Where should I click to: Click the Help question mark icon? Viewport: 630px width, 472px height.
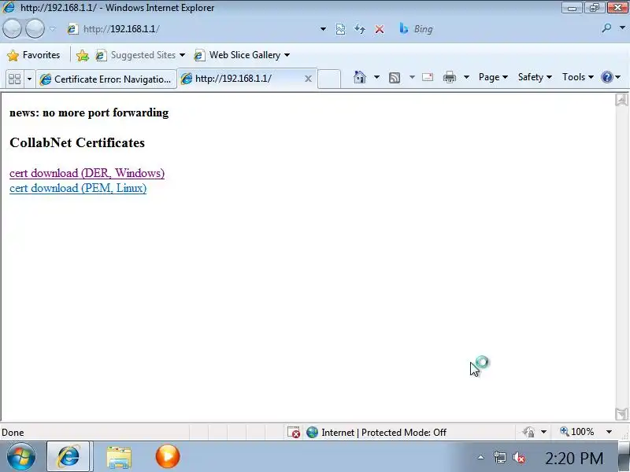pyautogui.click(x=606, y=77)
